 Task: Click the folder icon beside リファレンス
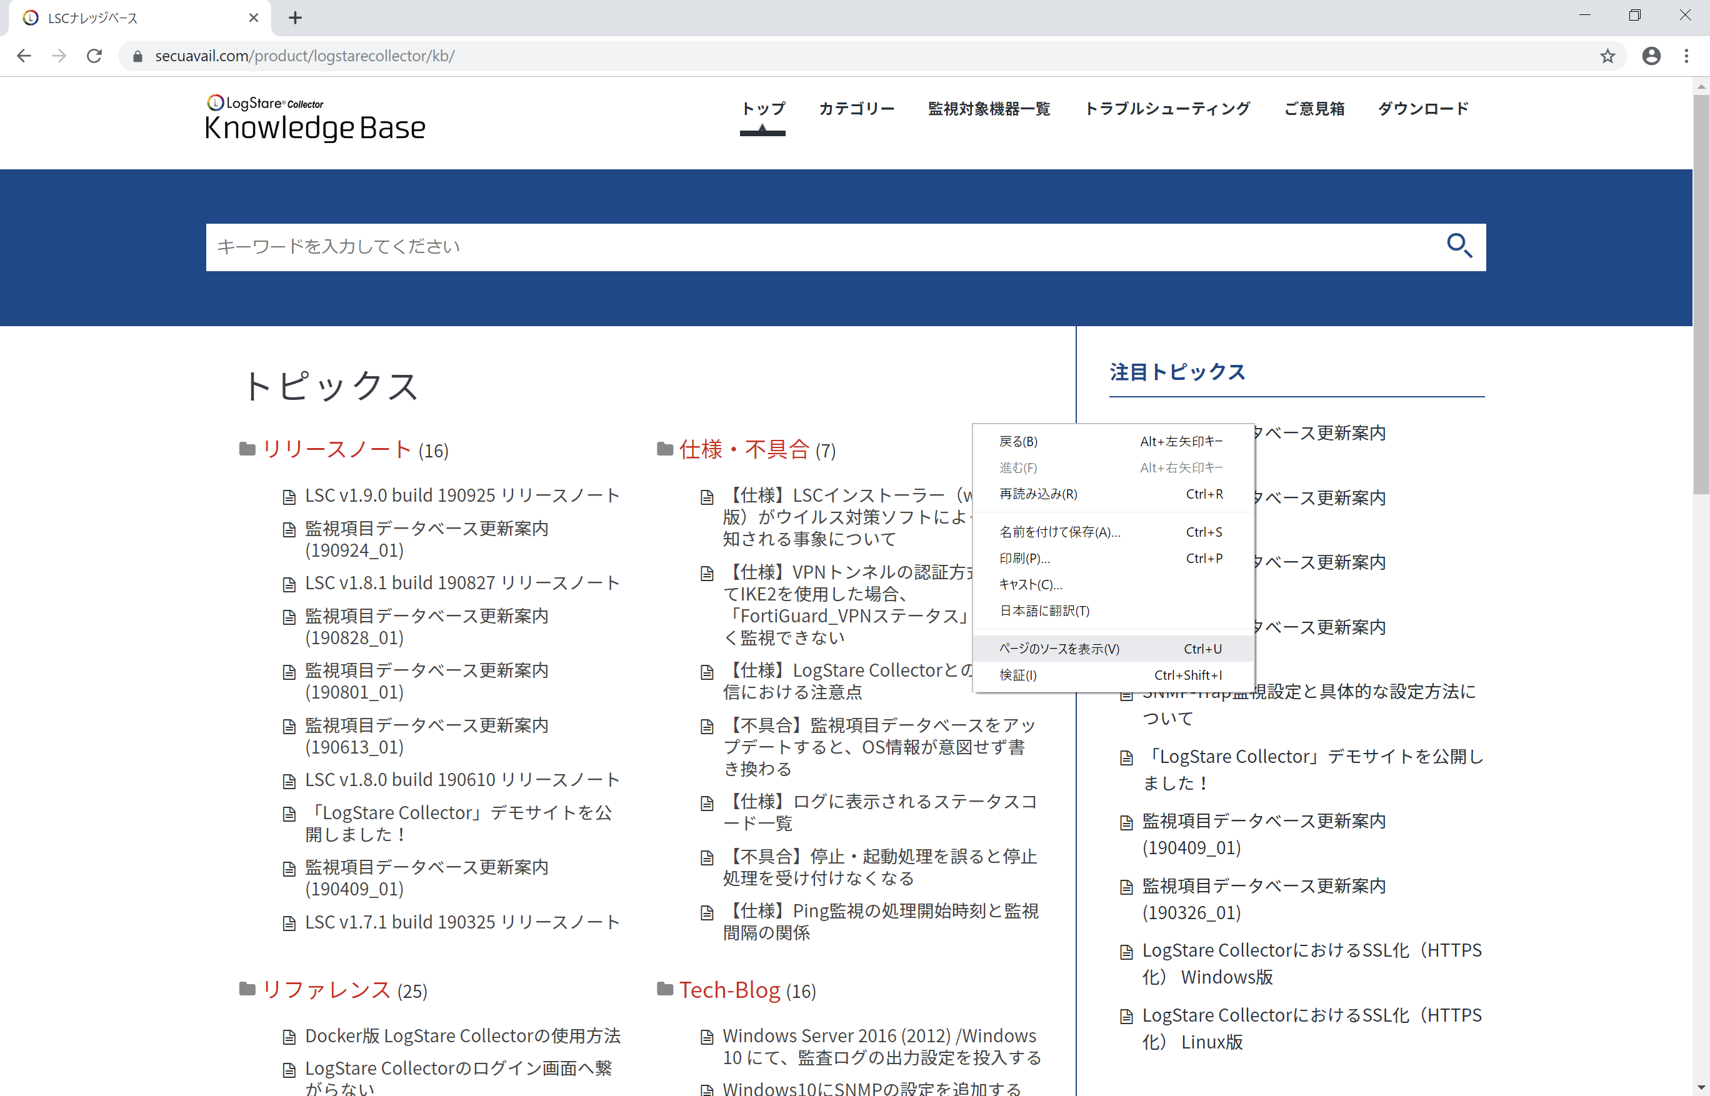[x=247, y=989]
